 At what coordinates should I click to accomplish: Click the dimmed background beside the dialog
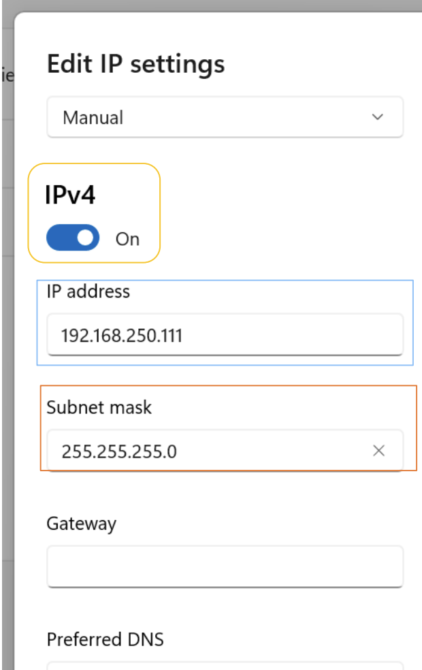(7, 342)
